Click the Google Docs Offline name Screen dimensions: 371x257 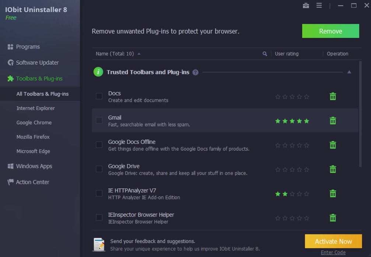(132, 142)
